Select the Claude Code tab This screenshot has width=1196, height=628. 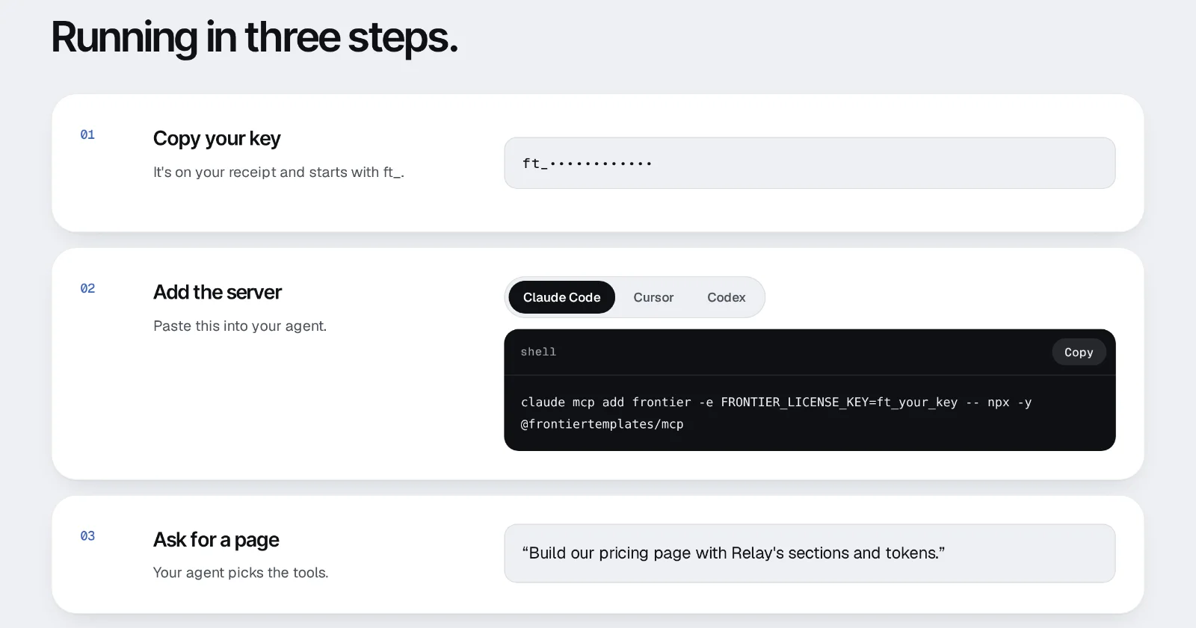click(x=561, y=297)
